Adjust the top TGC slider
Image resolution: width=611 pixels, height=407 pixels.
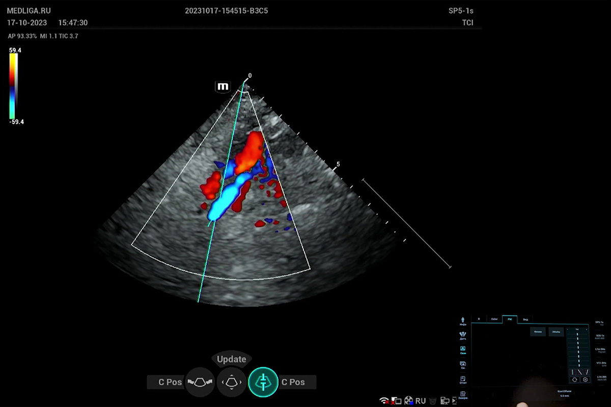pyautogui.click(x=577, y=334)
